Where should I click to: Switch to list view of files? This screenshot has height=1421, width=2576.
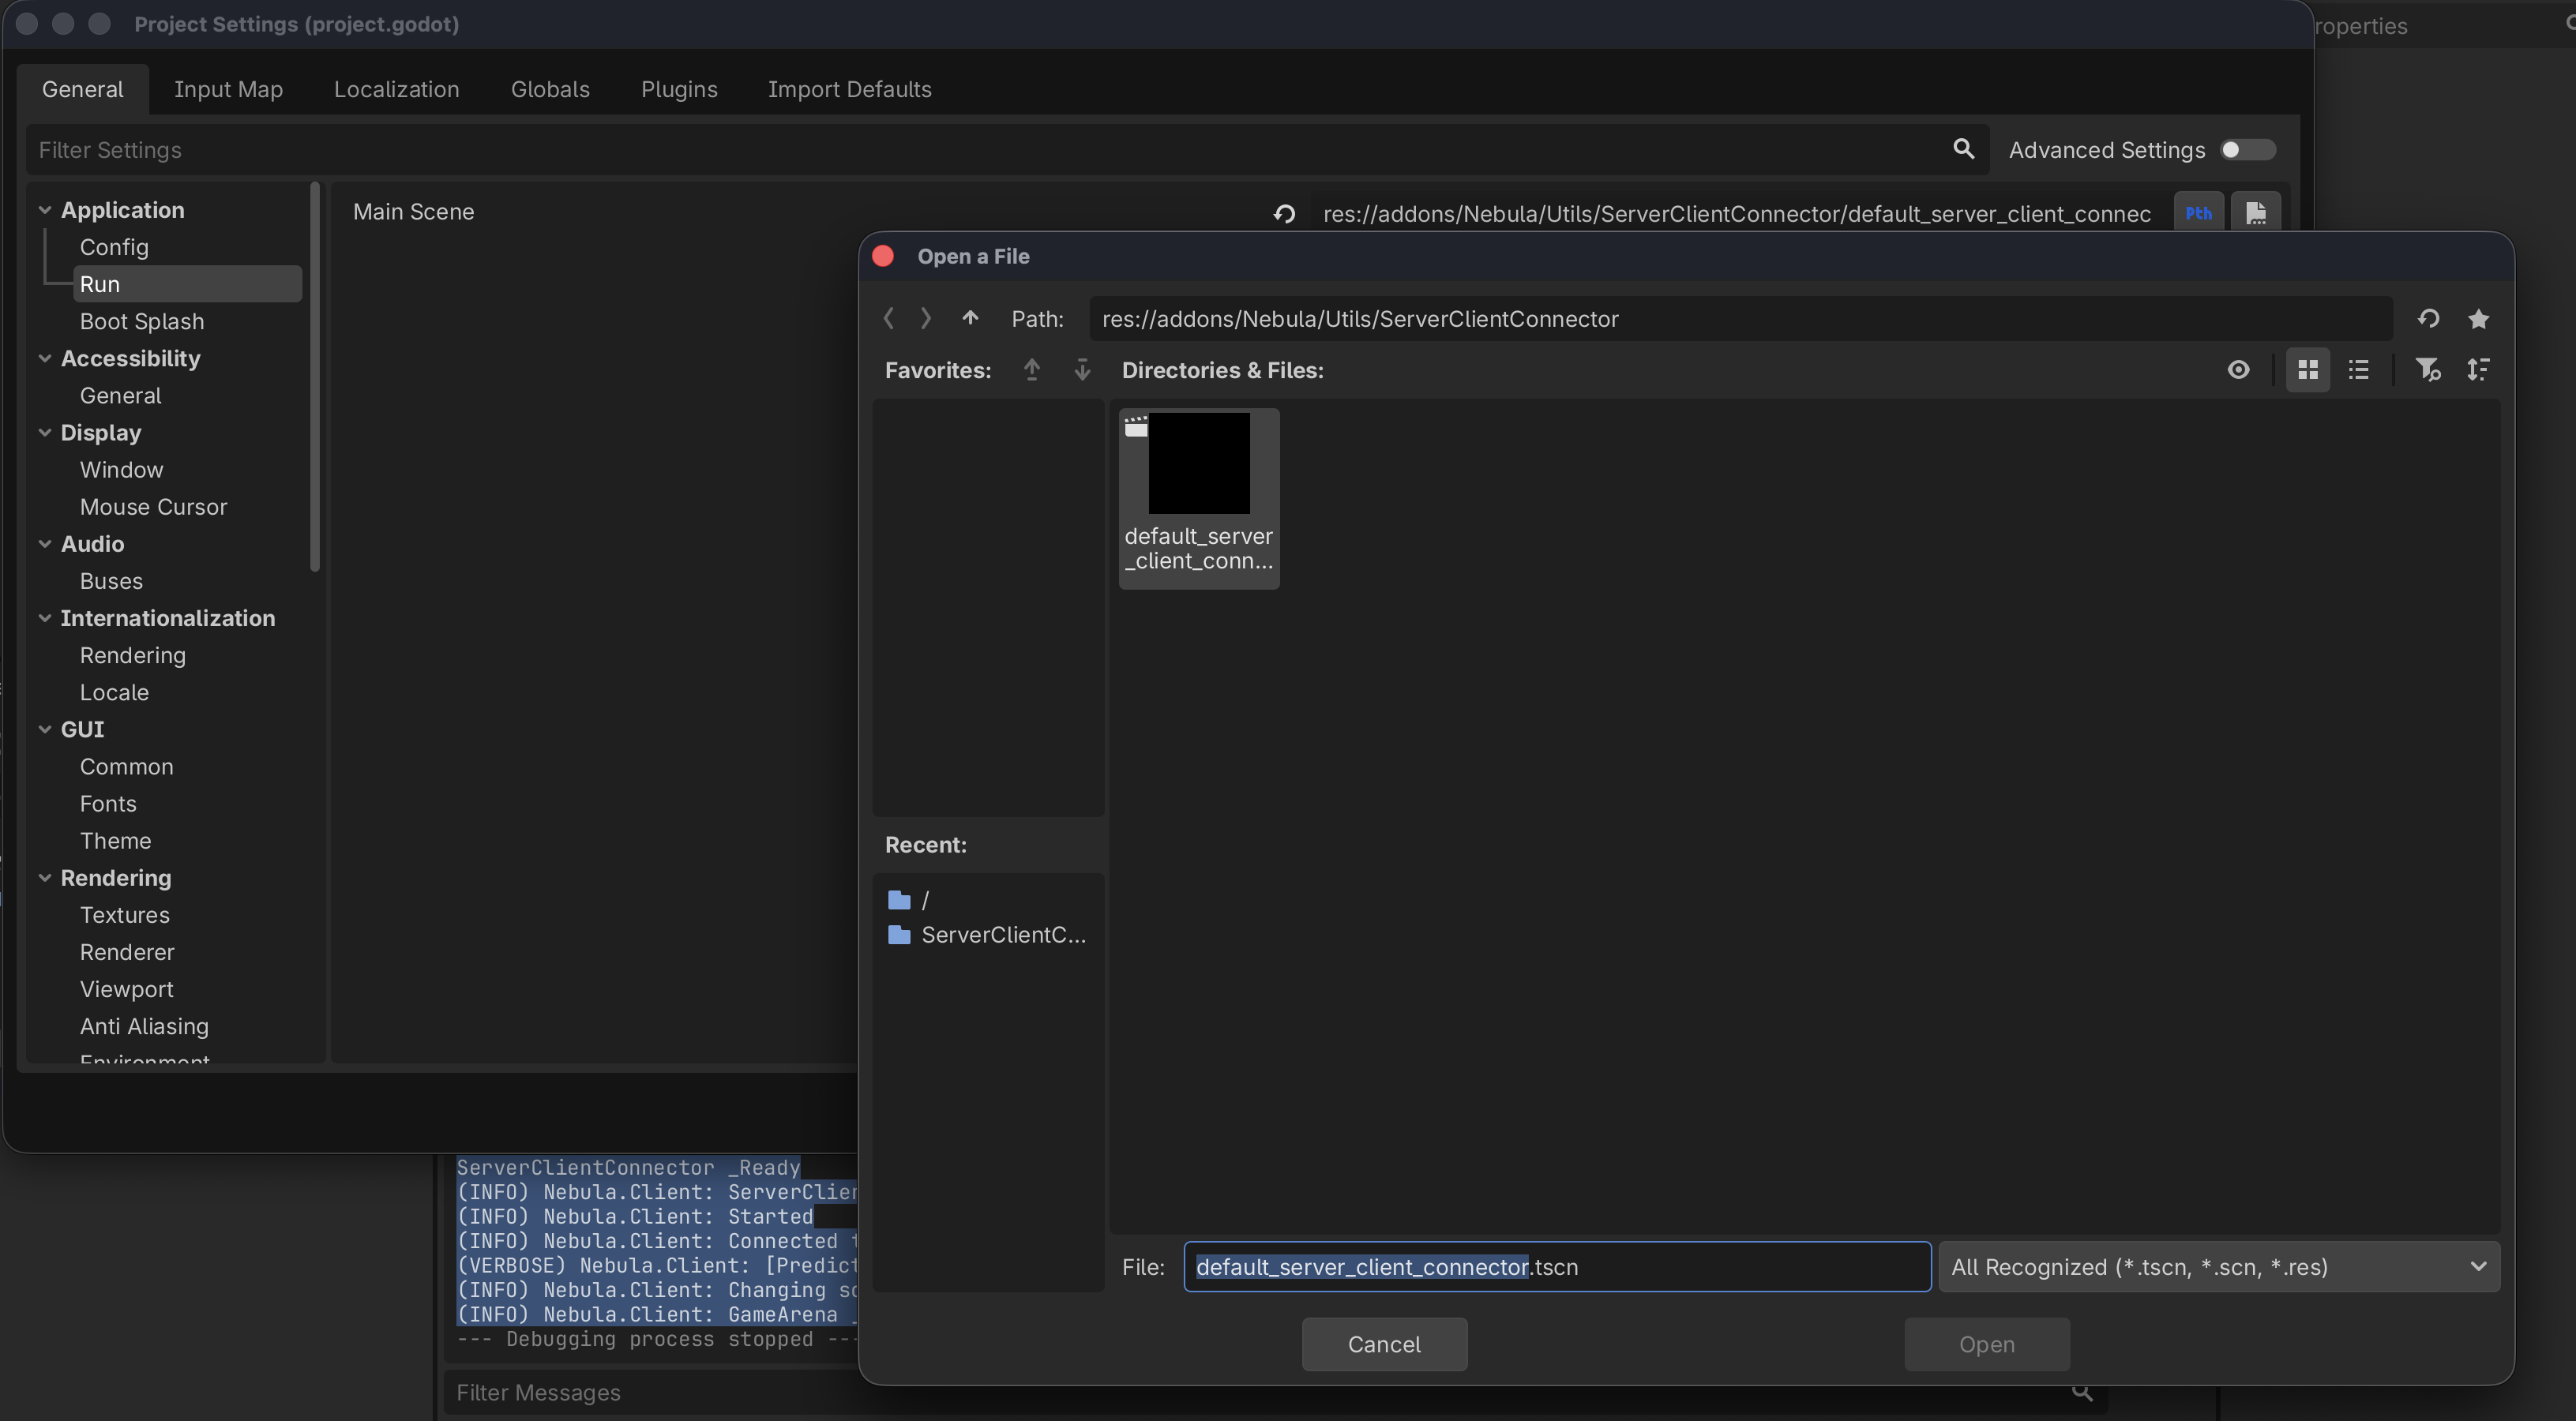pos(2358,370)
